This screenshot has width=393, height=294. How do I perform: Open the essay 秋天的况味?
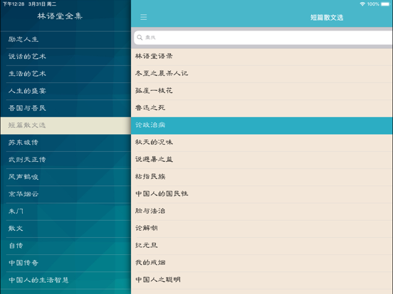pos(262,143)
